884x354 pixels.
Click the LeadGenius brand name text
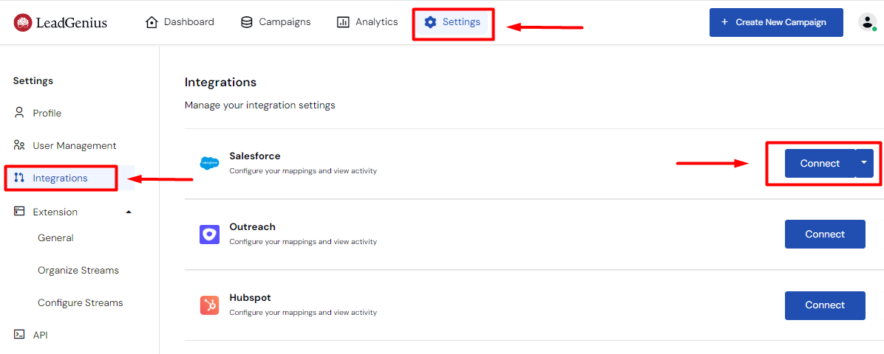(x=71, y=23)
